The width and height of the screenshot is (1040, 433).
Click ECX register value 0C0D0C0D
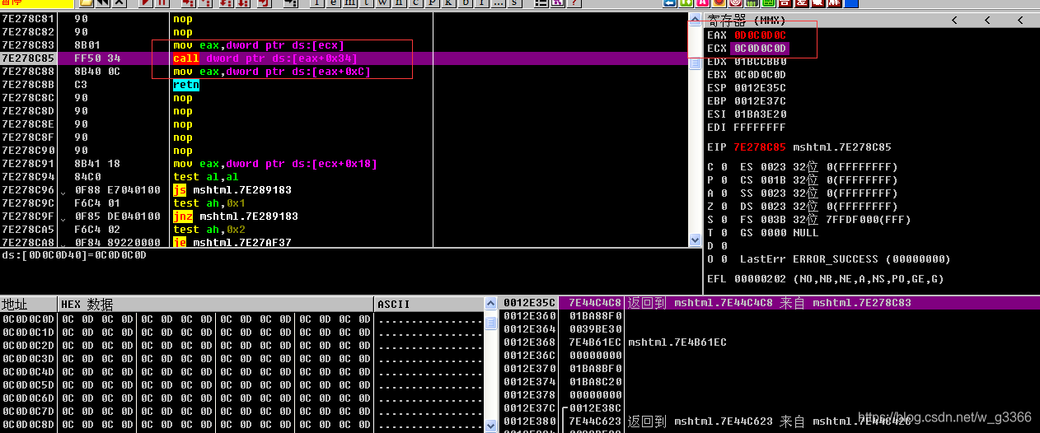click(760, 49)
